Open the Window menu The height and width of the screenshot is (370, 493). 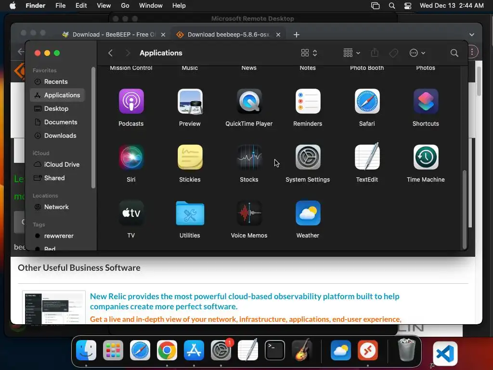151,6
